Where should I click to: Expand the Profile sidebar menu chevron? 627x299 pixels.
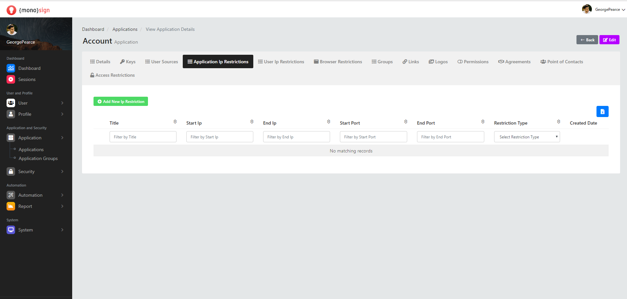(62, 114)
